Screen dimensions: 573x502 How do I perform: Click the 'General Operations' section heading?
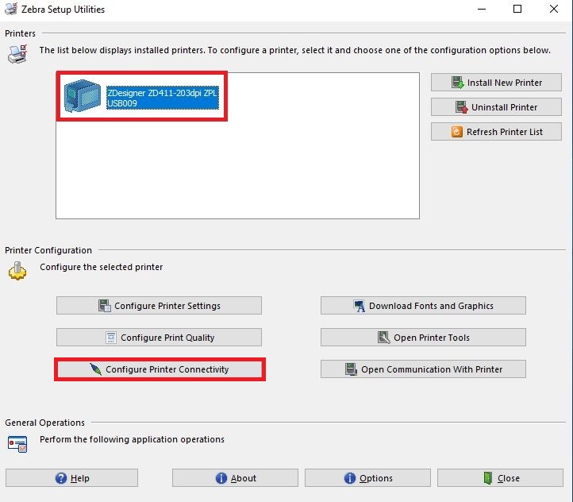[x=44, y=423]
